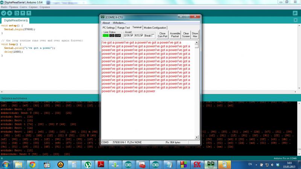
Task: Open About menu in X-CTU
Action: coord(106,23)
